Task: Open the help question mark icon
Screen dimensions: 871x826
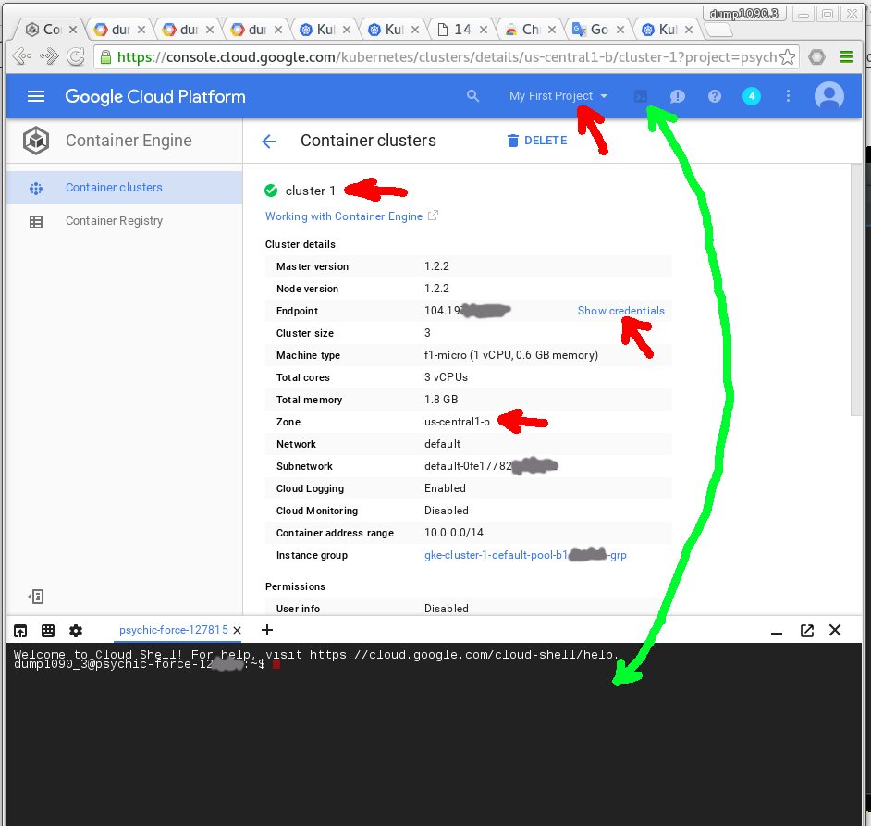Action: [x=715, y=97]
